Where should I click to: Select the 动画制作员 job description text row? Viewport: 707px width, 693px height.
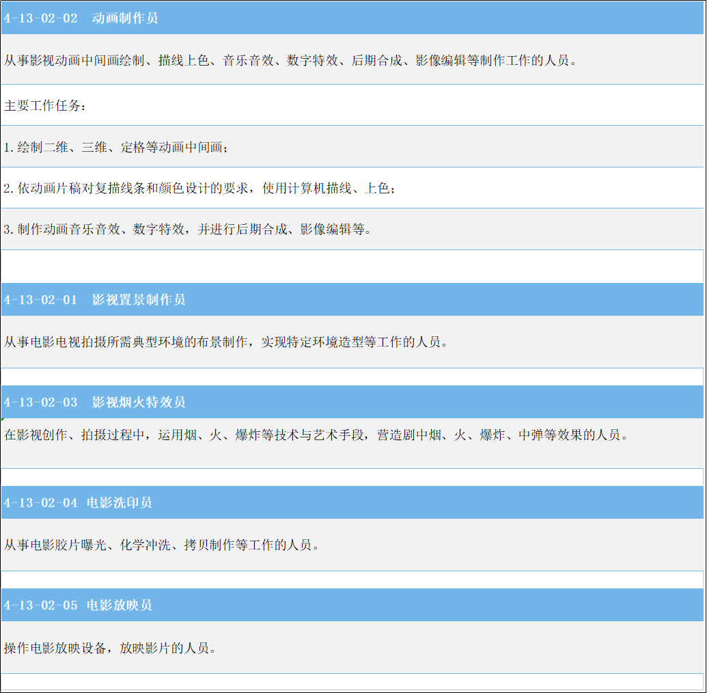(352, 60)
